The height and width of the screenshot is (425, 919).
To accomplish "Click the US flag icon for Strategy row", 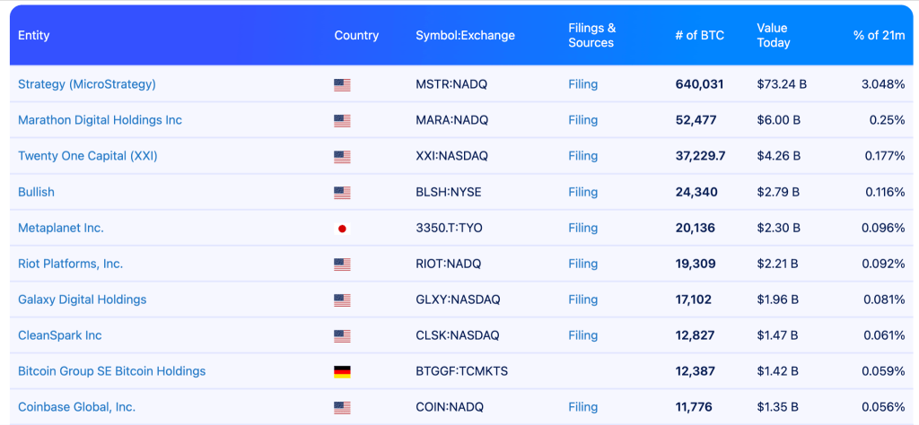I will (342, 85).
